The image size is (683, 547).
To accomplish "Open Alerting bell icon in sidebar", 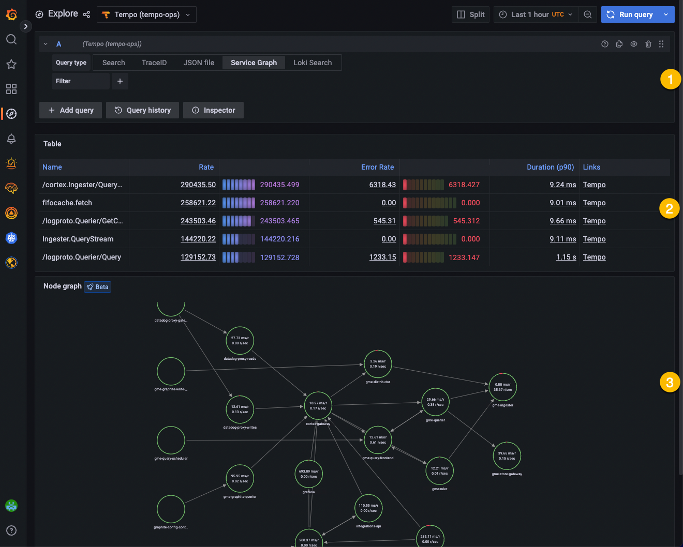I will 11,139.
